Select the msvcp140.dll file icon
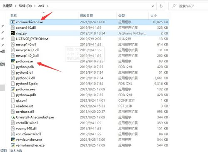 13,44
